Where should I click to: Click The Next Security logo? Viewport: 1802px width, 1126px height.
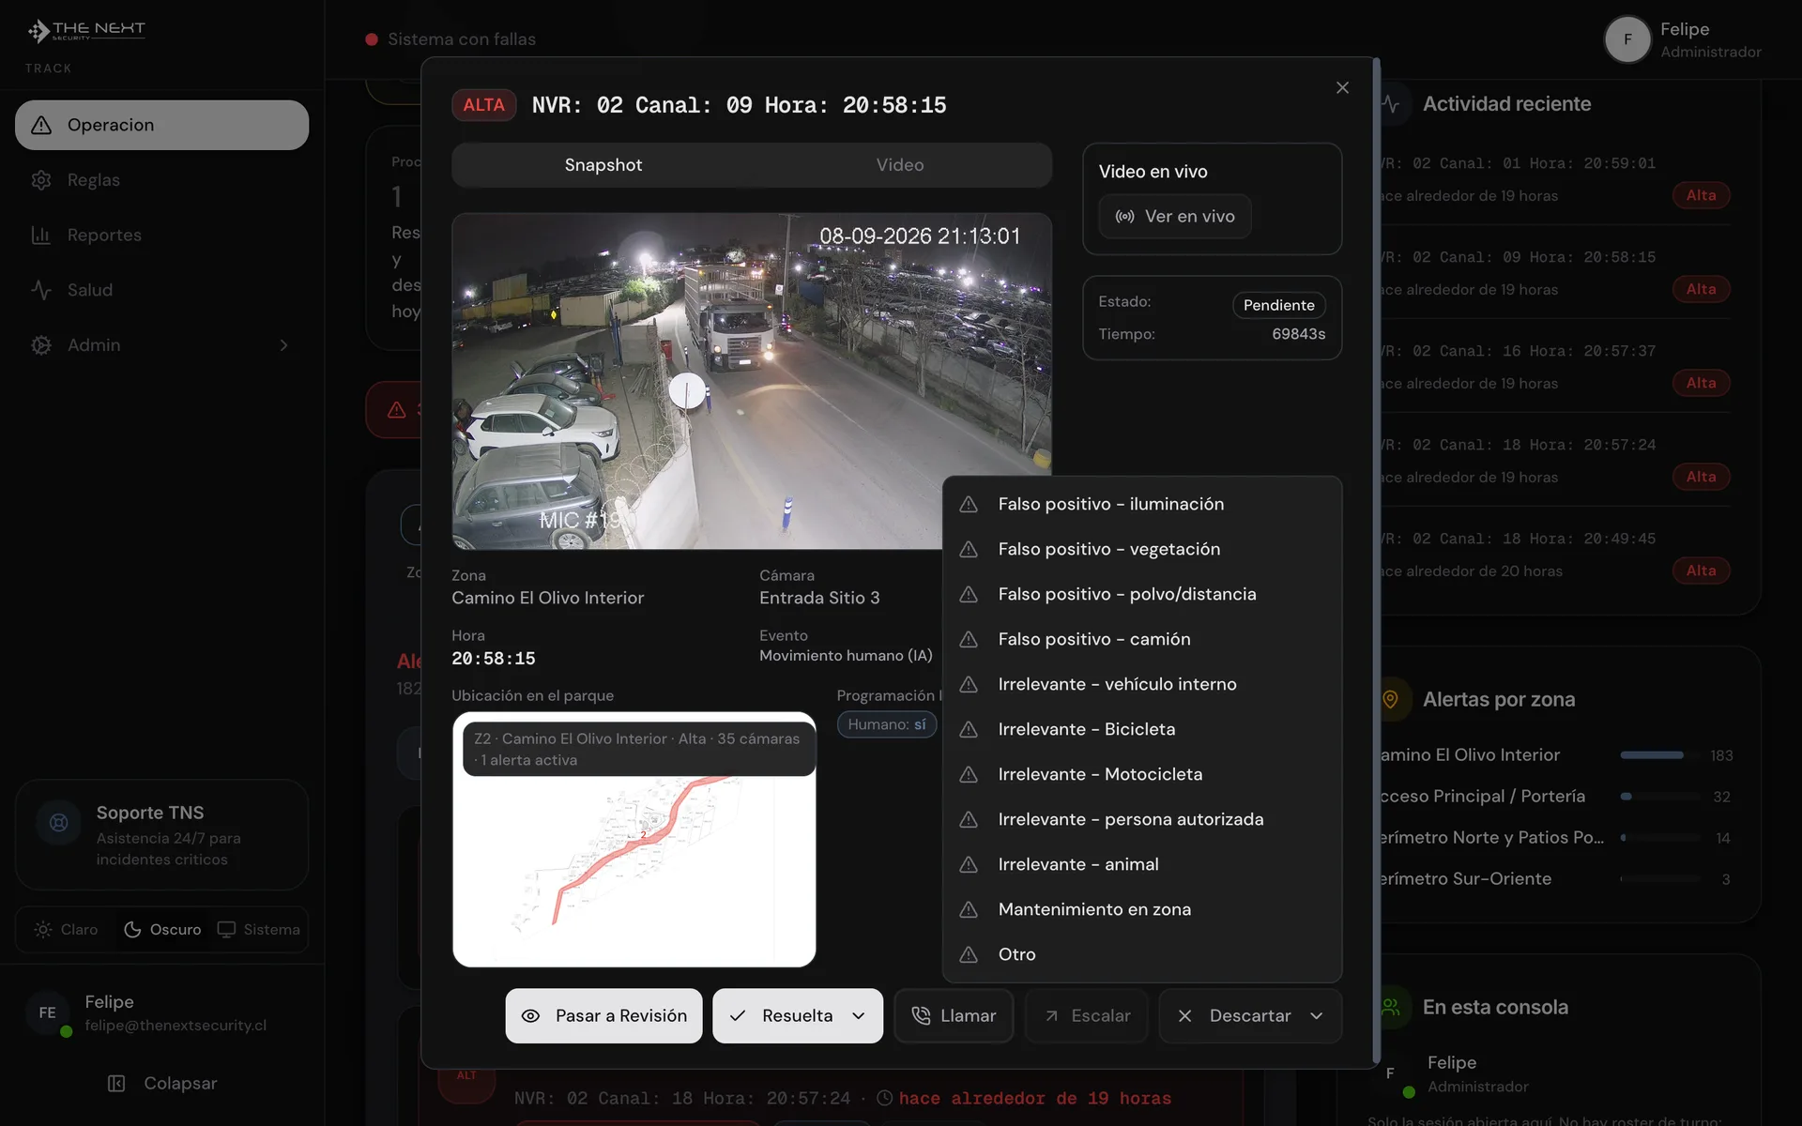86,31
